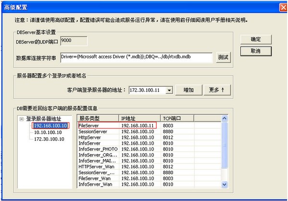Viewport: 288px width, 201px height.
Task: Collapse the 登录服务器地址 tree node
Action: pos(22,119)
